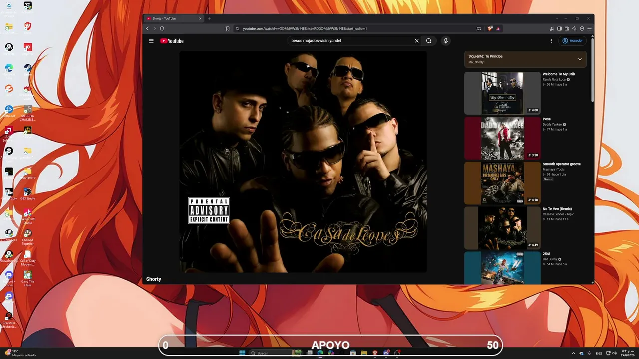The image size is (639, 359).
Task: Open the No Te Veo (Remix) title
Action: [557, 209]
